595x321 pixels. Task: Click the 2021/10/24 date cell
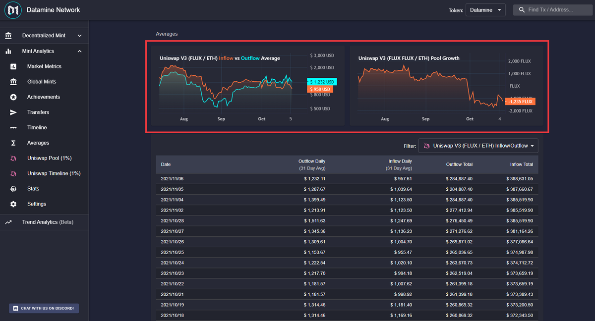pos(172,263)
